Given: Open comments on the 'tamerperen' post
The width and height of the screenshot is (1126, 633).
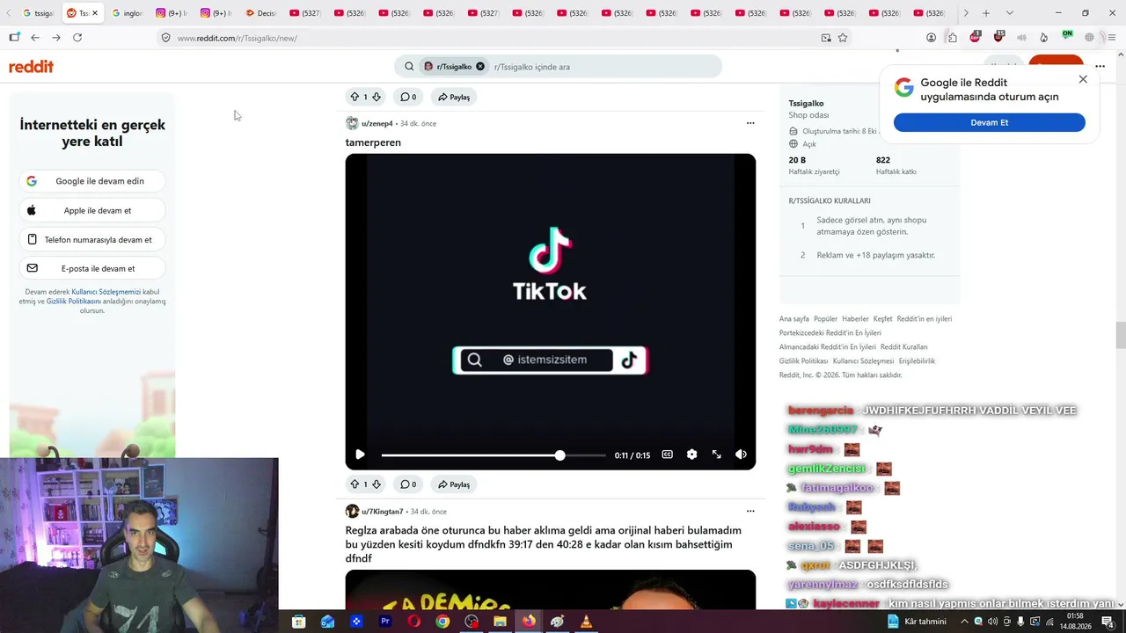Looking at the screenshot, I should [x=408, y=484].
